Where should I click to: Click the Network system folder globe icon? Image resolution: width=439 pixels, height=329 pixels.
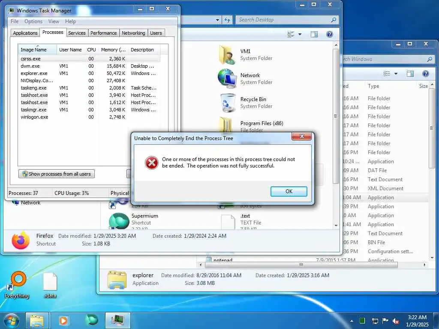tap(227, 79)
